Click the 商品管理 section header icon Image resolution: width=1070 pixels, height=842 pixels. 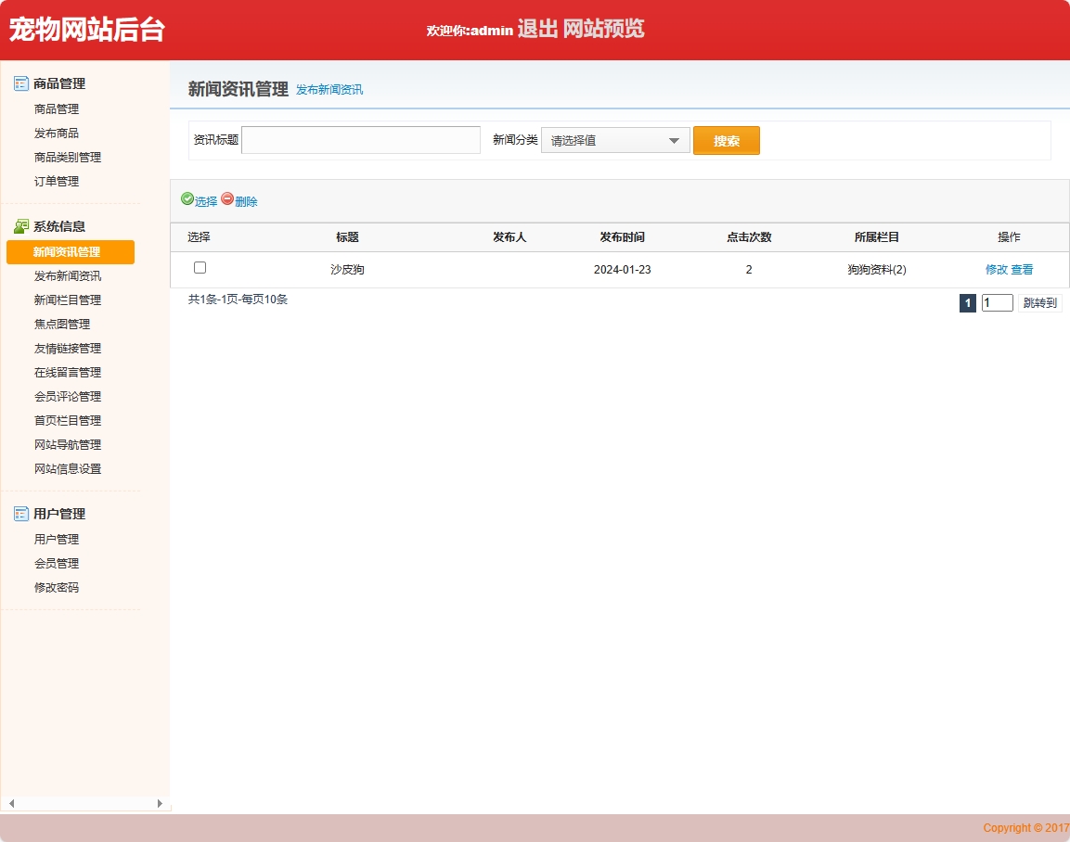click(x=20, y=83)
